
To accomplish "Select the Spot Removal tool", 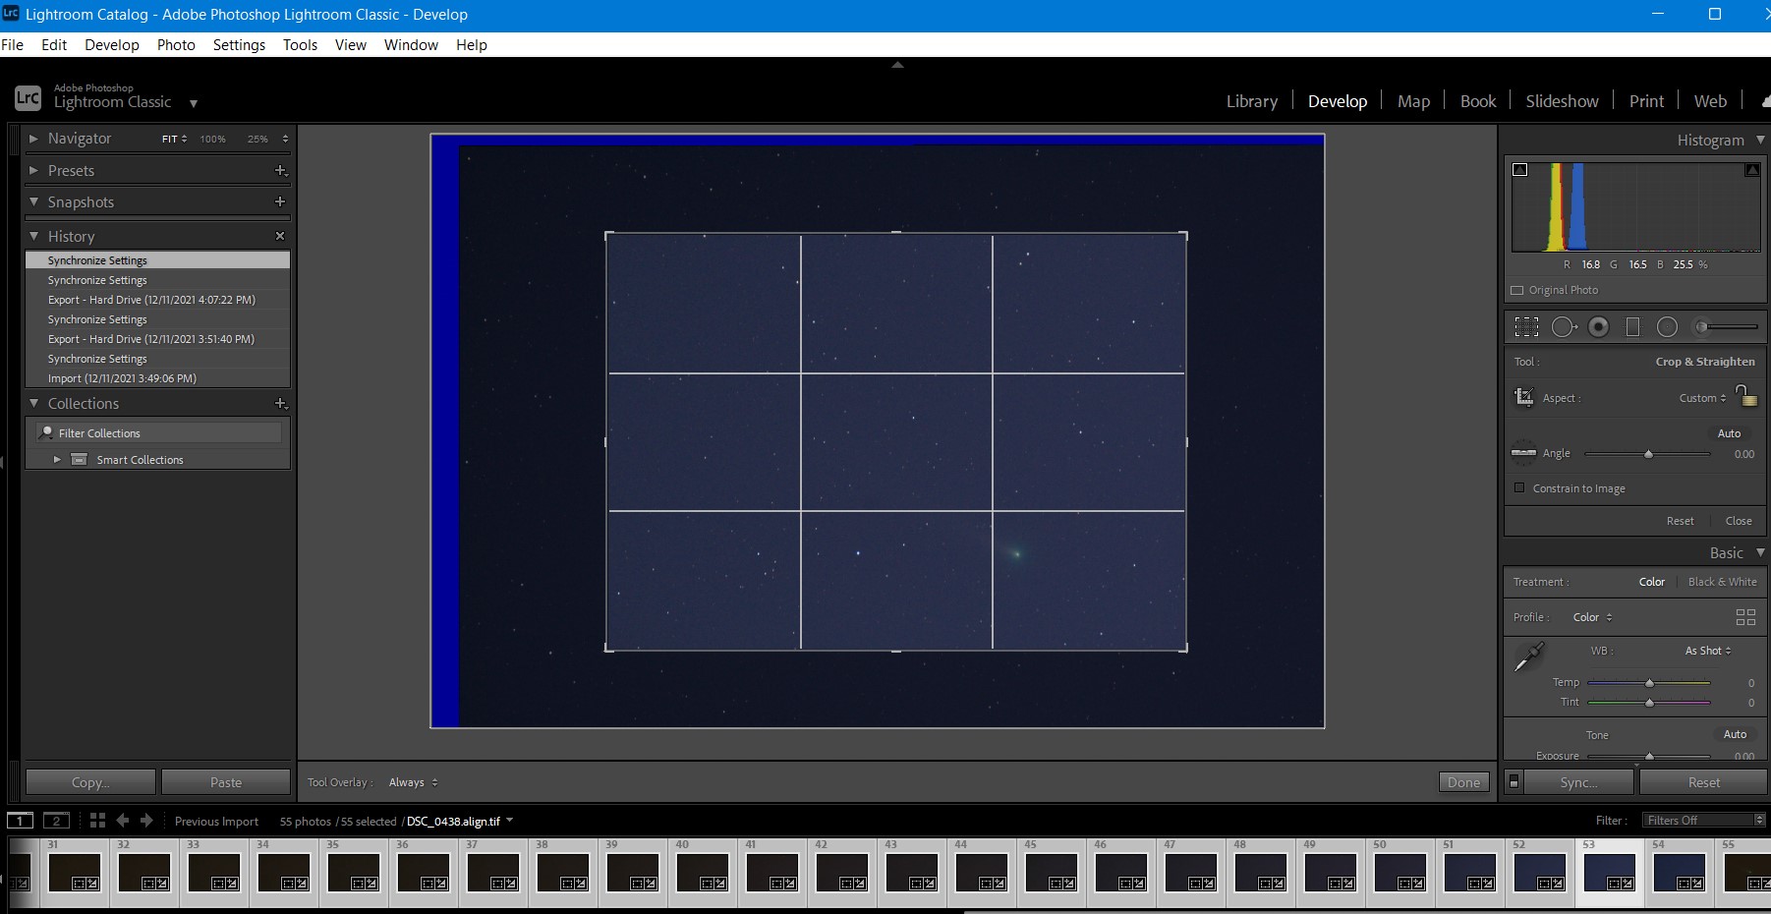I will tap(1564, 327).
